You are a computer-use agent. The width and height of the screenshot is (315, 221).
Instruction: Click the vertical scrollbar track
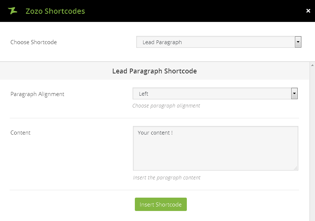click(x=312, y=148)
